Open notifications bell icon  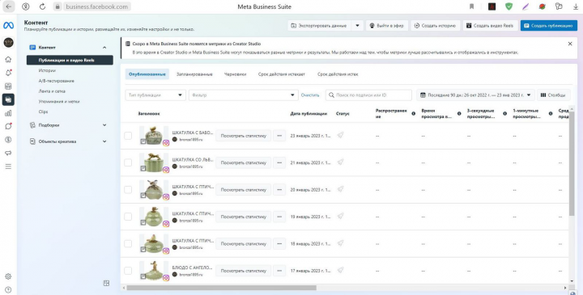[8, 73]
